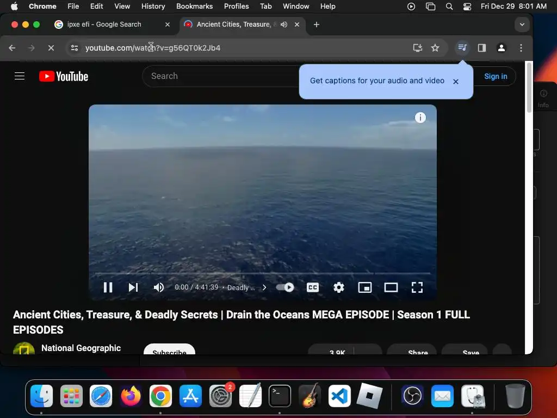This screenshot has width=557, height=418.
Task: Dismiss the captions tooltip
Action: tap(456, 82)
